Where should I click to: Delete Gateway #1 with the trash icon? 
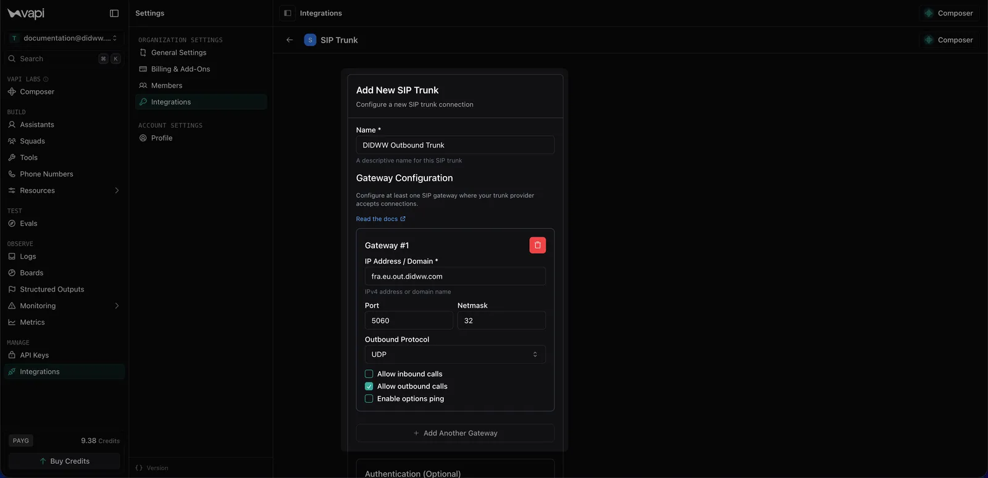click(x=537, y=245)
